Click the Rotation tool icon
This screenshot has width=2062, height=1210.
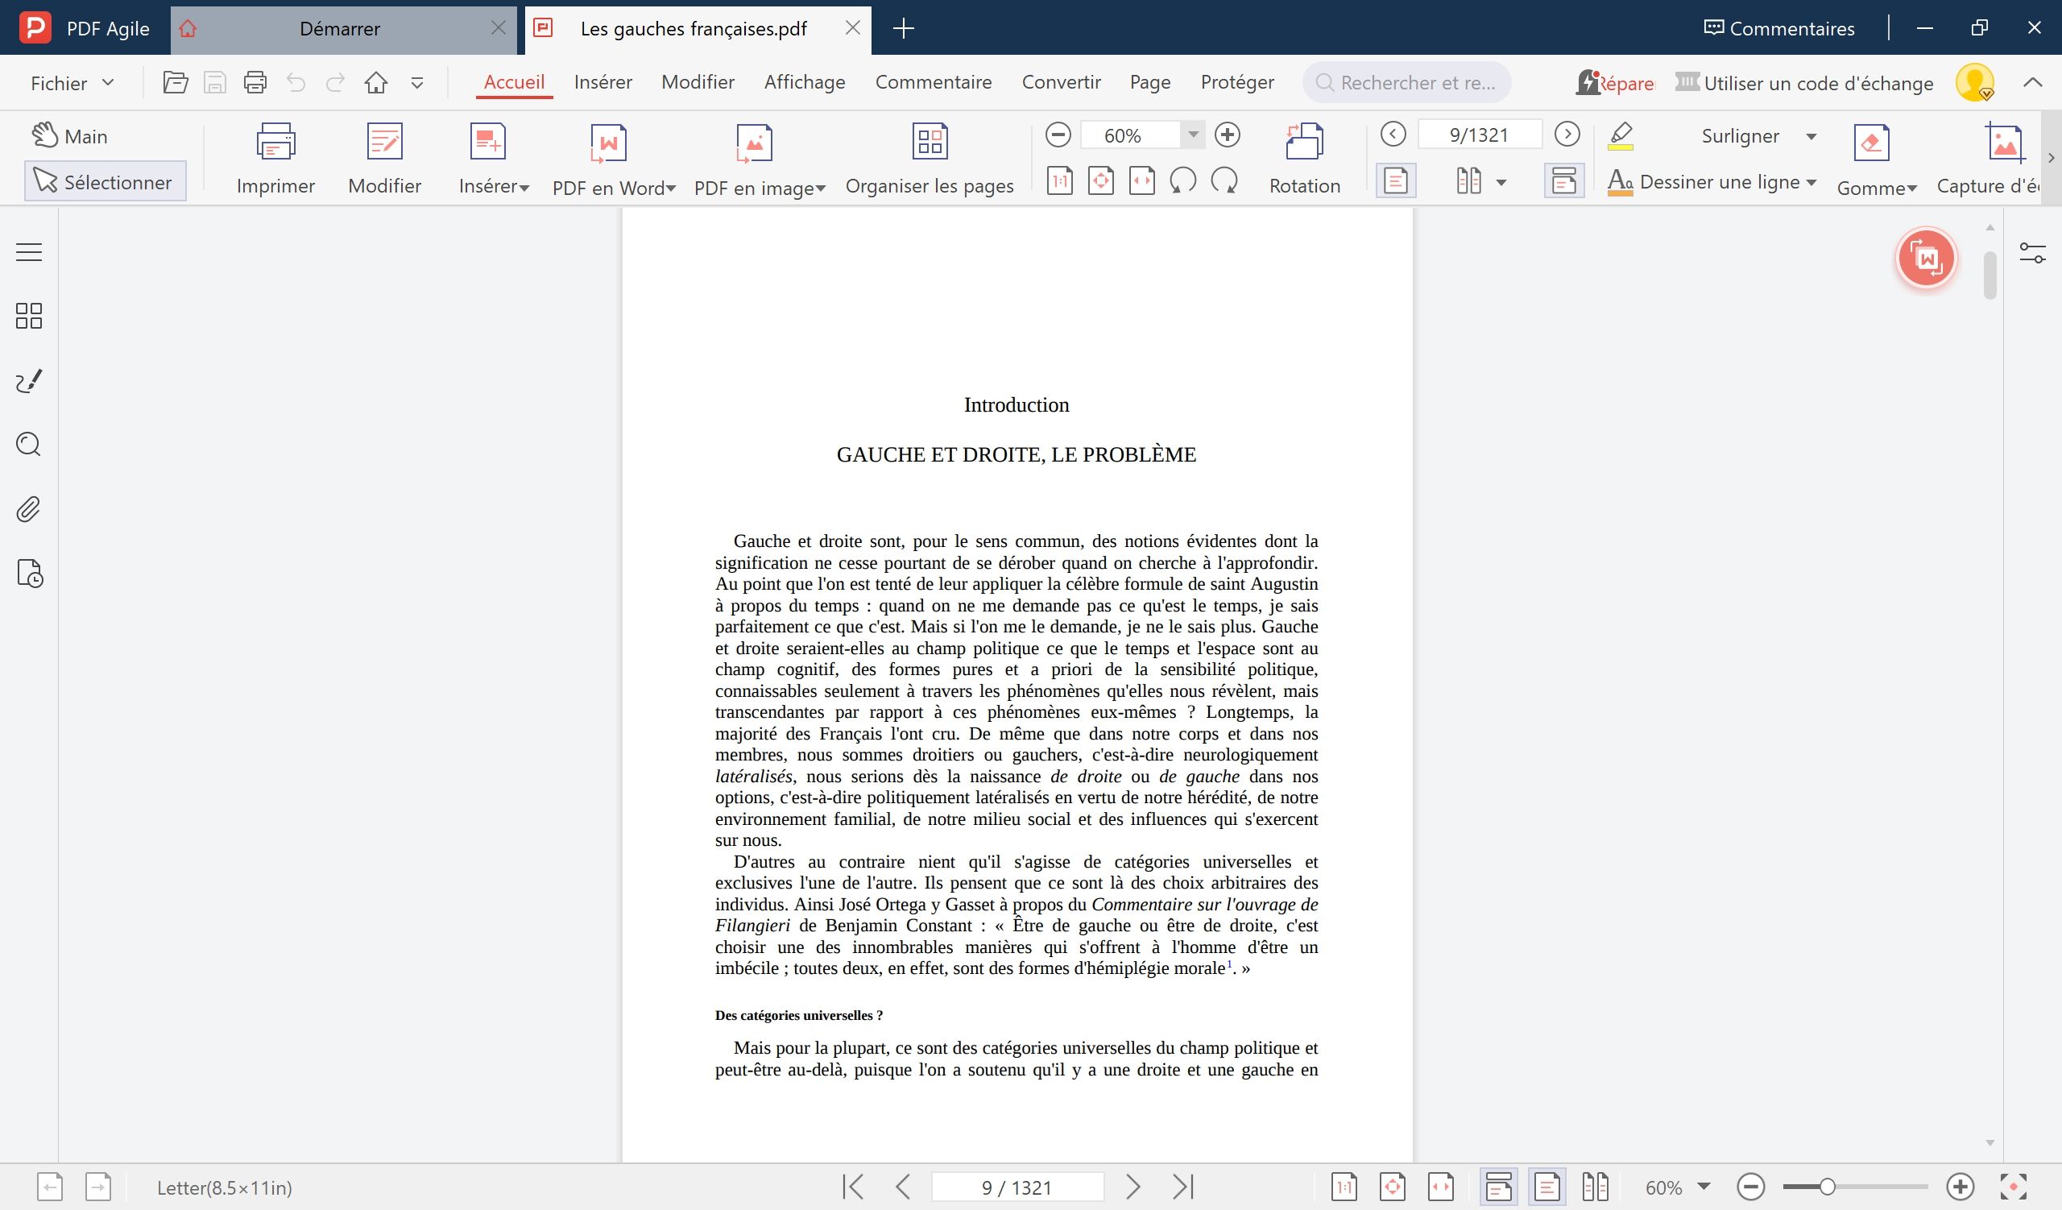click(1304, 143)
